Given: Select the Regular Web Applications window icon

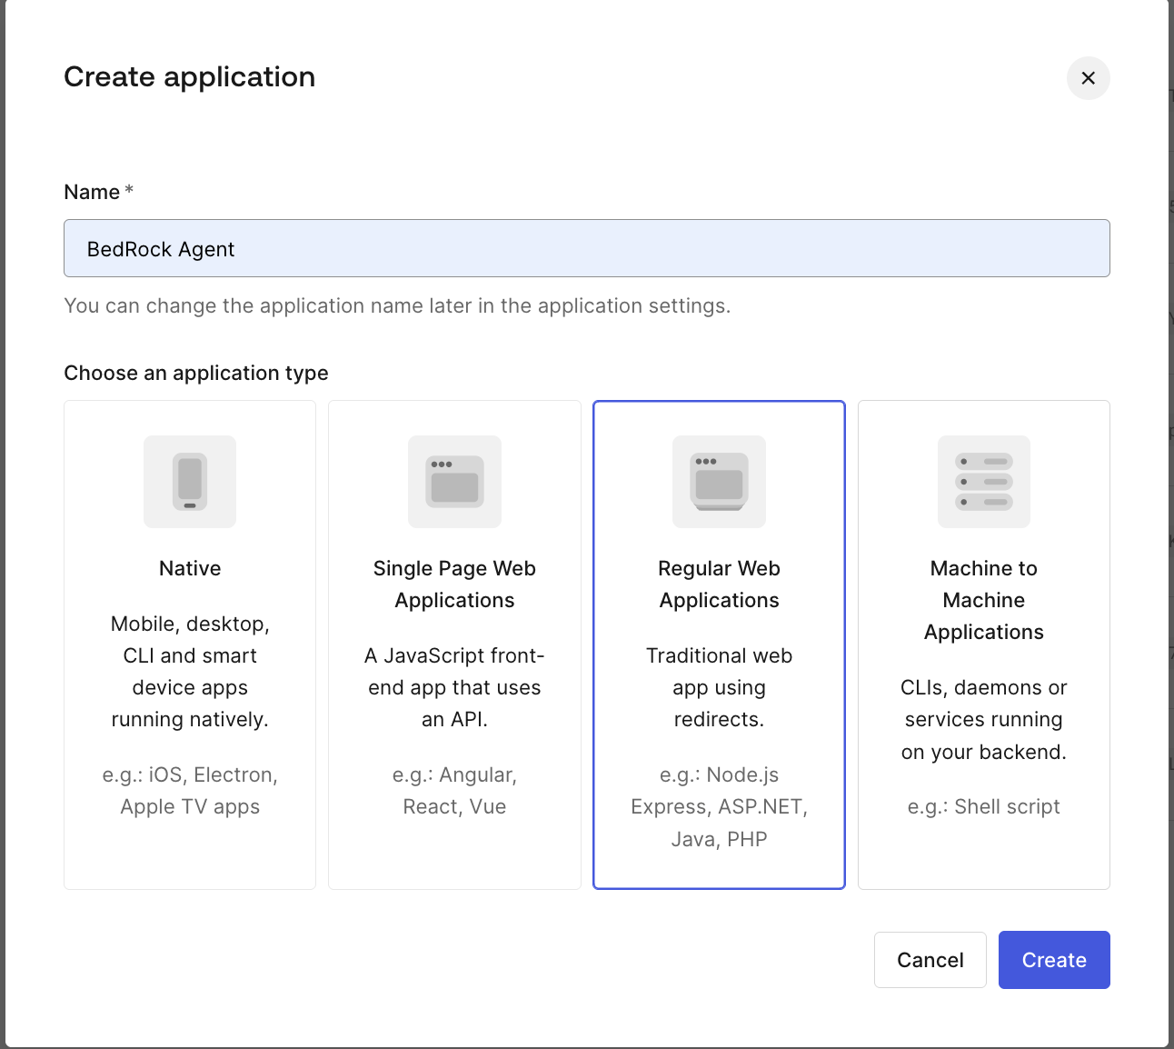Looking at the screenshot, I should (x=719, y=482).
